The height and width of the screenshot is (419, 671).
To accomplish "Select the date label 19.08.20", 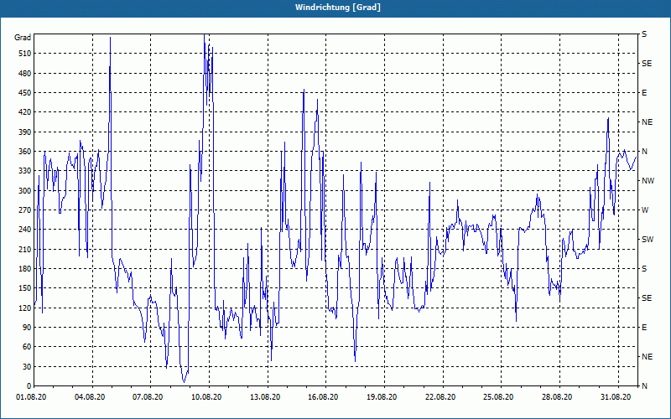I will [x=382, y=397].
